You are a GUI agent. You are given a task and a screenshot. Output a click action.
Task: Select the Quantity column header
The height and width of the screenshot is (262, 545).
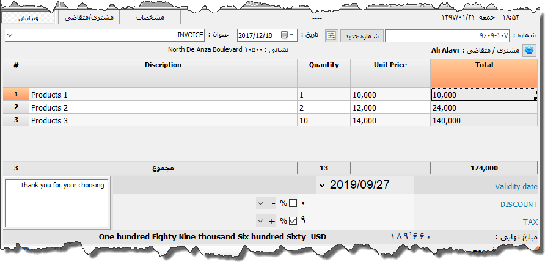(324, 73)
